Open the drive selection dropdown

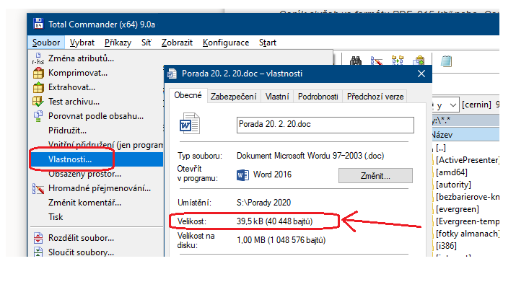click(453, 105)
